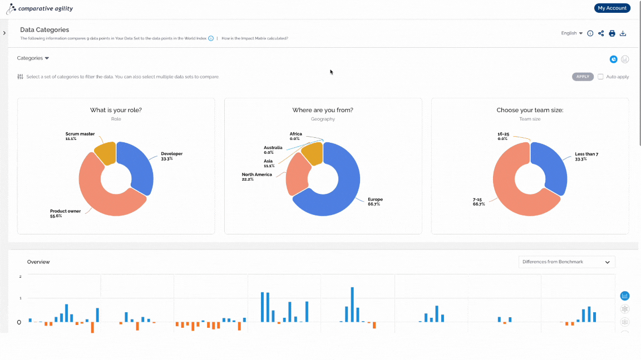Click the APPLY button
Viewport: 641px width, 360px height.
(583, 77)
